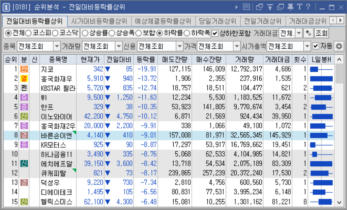Open help with the question mark icon
Image resolution: width=347 pixels, height=210 pixels.
(x=308, y=7)
